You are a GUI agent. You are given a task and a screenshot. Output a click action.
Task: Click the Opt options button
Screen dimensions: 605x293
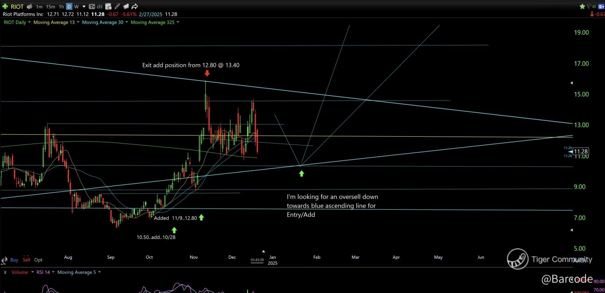(x=38, y=260)
